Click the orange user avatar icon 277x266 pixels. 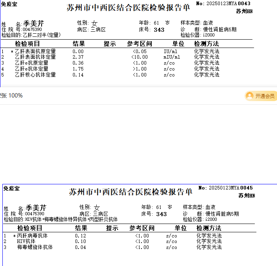(250, 96)
